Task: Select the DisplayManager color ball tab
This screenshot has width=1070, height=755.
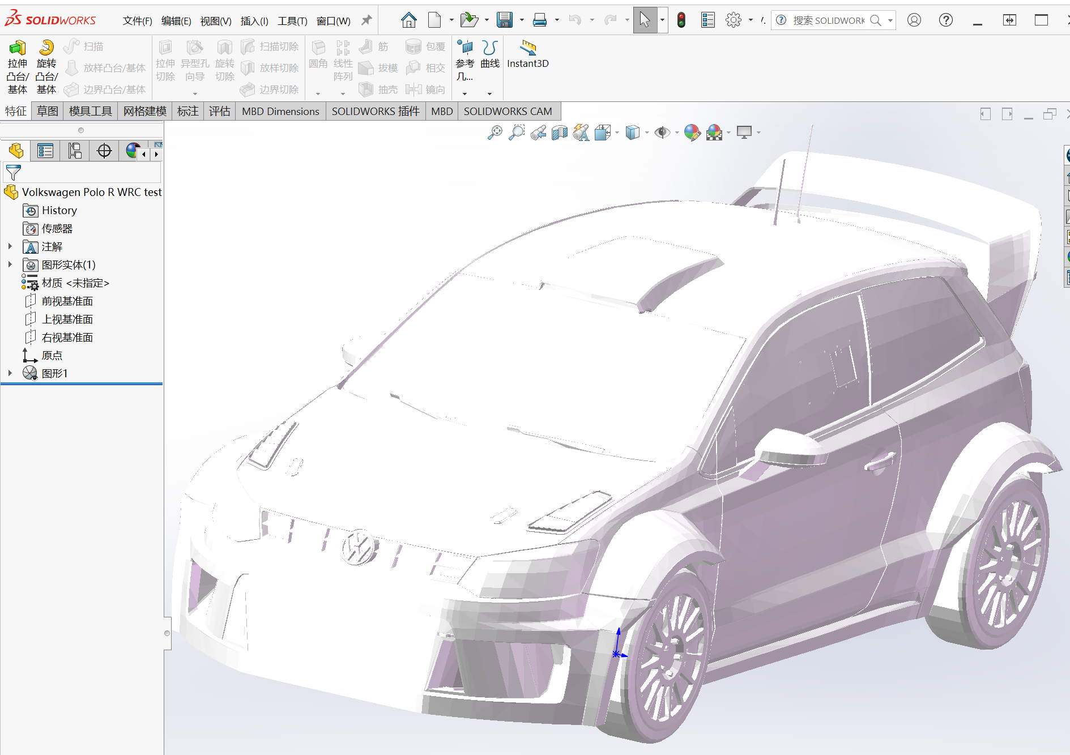Action: [133, 151]
